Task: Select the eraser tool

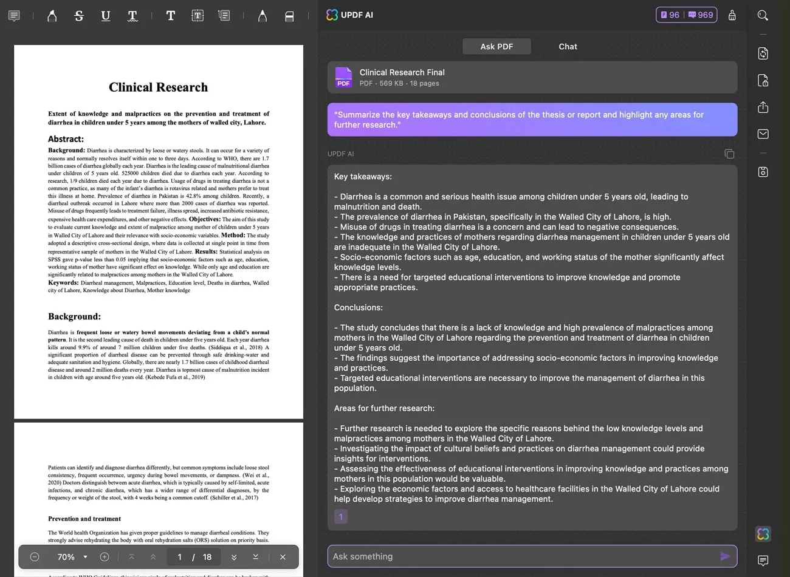Action: click(x=289, y=16)
